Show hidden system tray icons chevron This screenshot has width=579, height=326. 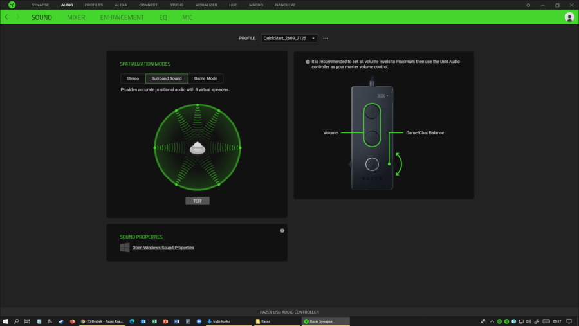click(492, 321)
